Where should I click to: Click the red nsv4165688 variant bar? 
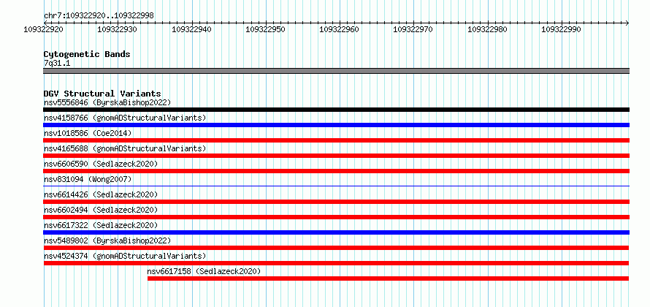(336, 156)
